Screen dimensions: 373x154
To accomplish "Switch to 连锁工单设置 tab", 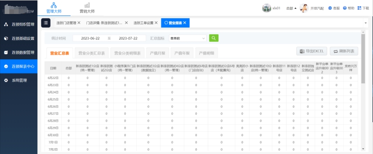I will 144,23.
